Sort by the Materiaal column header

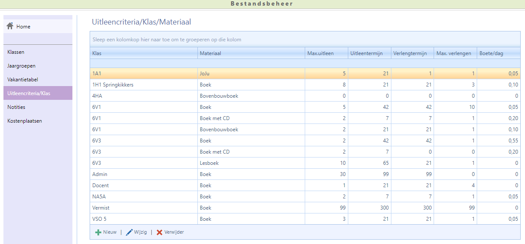click(251, 53)
